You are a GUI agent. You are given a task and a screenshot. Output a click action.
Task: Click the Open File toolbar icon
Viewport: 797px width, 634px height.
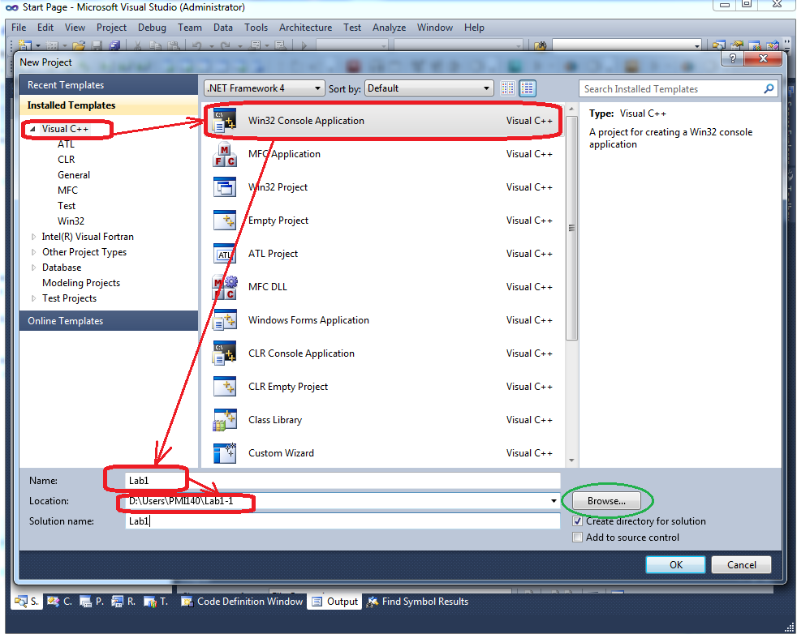point(79,45)
